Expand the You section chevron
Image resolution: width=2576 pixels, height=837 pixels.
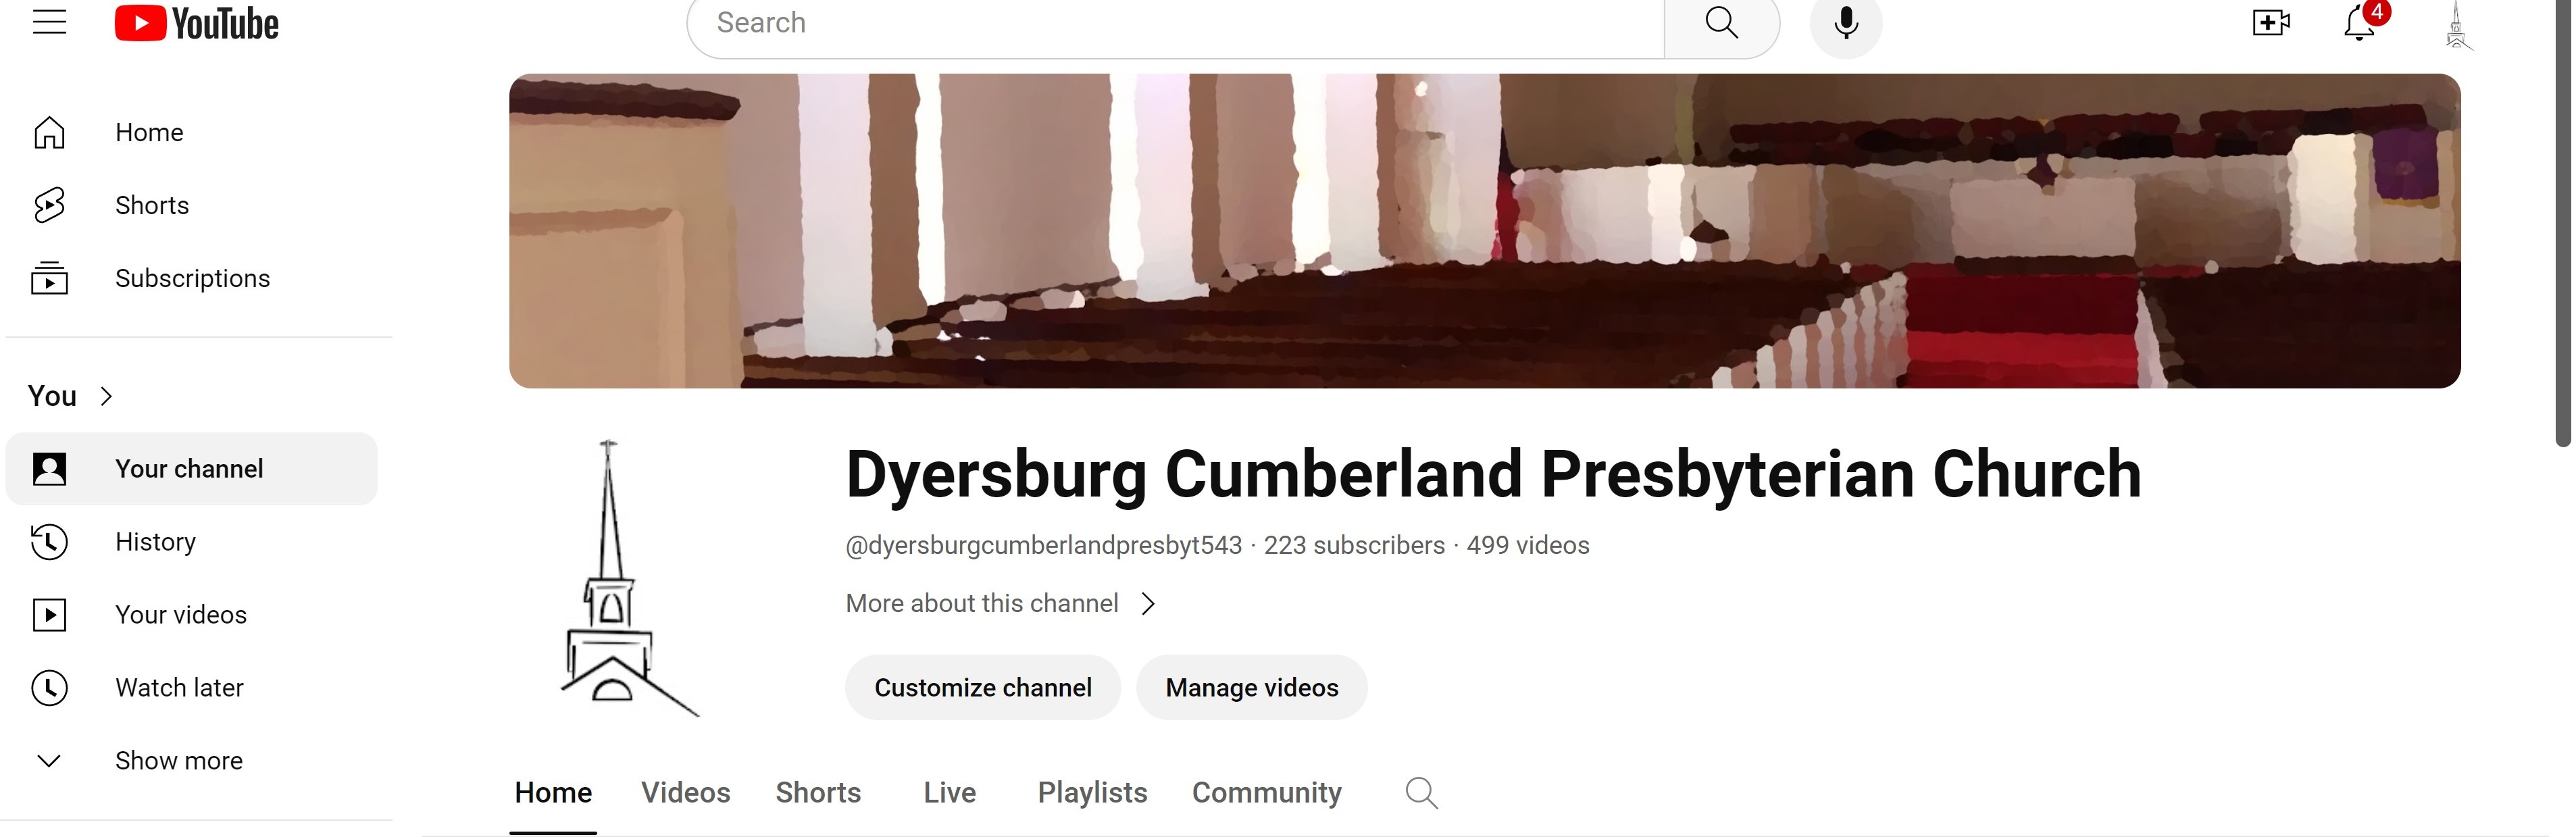(x=106, y=397)
